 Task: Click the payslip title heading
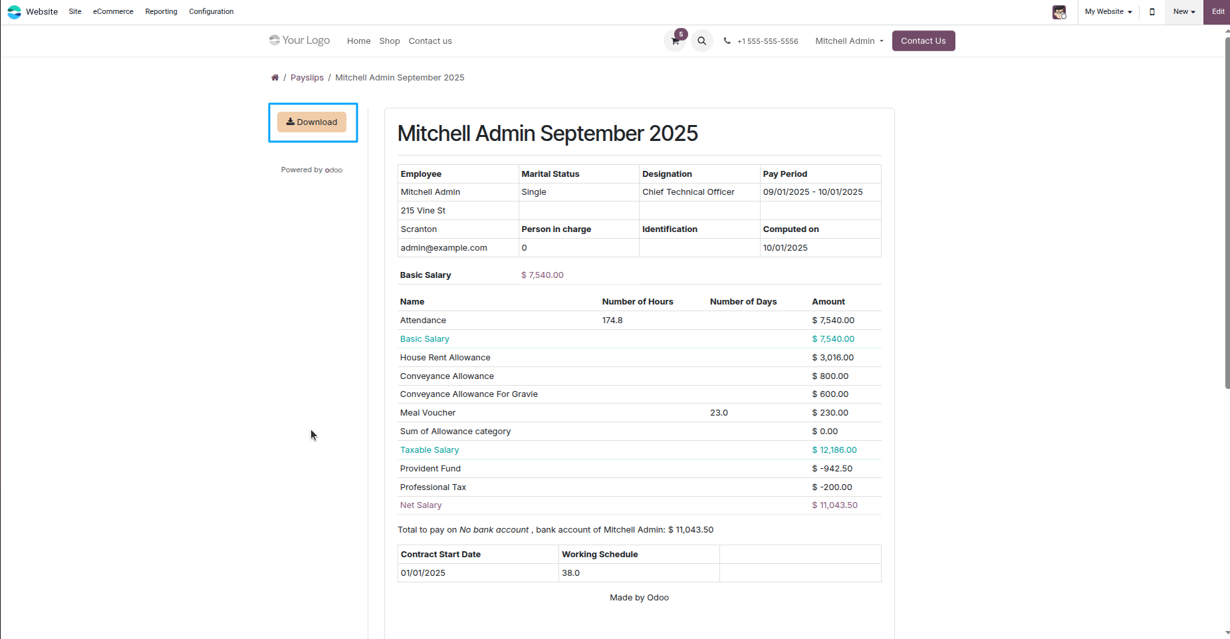(548, 134)
